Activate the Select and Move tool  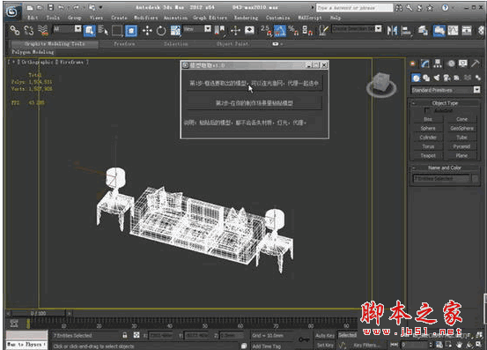146,31
